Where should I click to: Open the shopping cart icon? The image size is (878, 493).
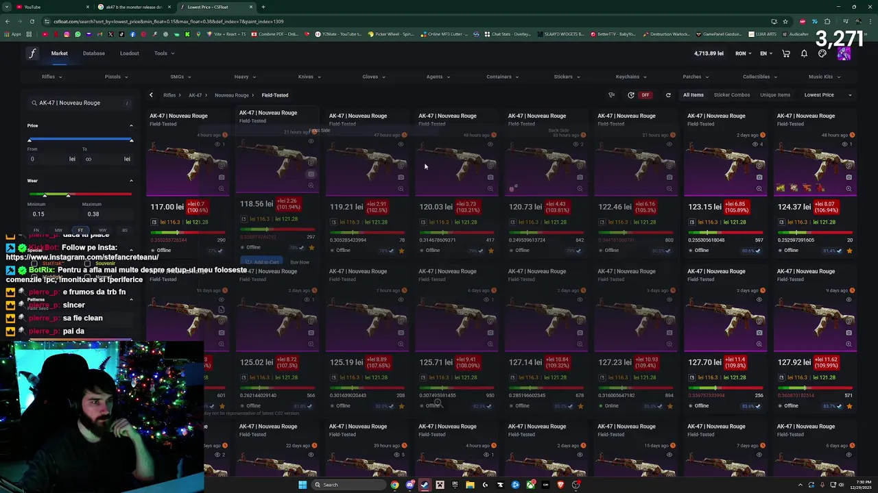pos(786,53)
